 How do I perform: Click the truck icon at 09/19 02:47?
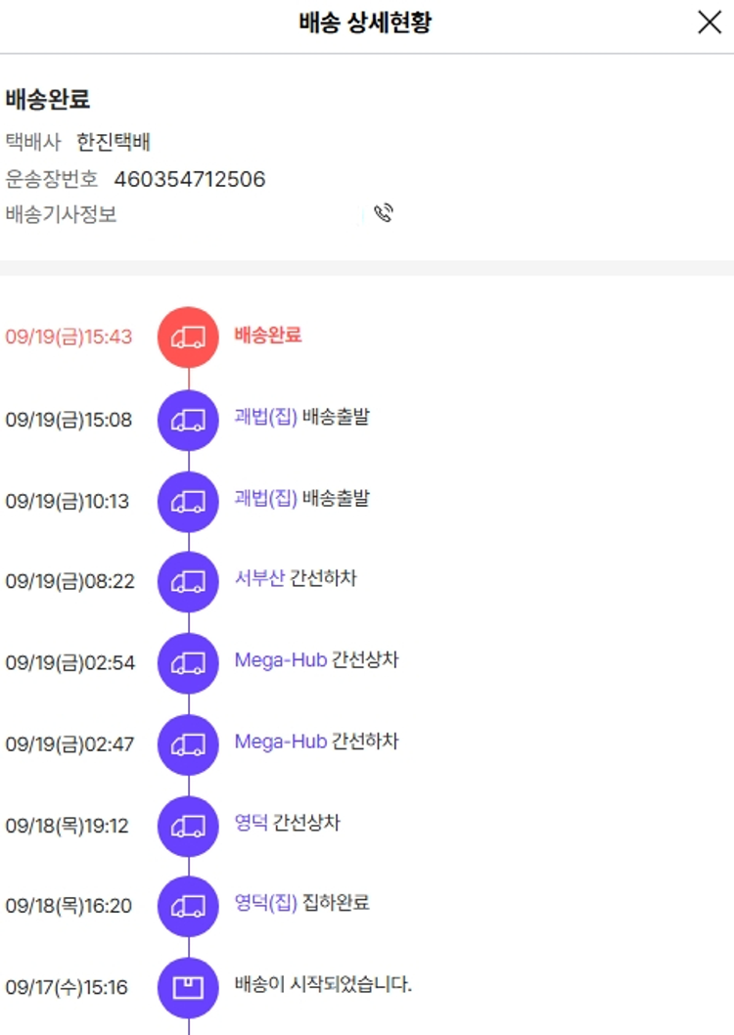188,743
